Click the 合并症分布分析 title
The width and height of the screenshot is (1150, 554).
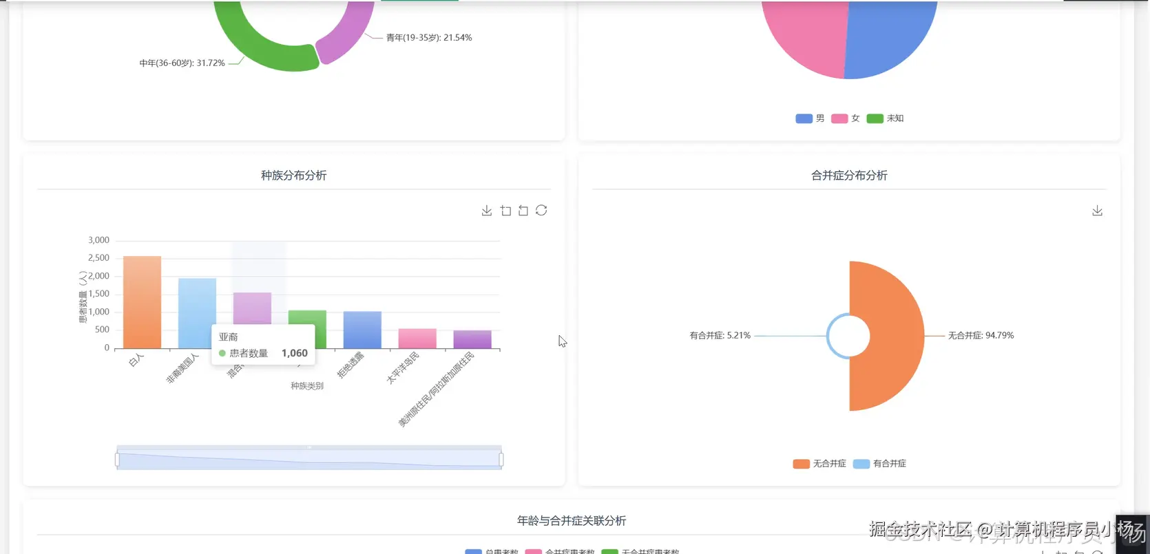(849, 175)
